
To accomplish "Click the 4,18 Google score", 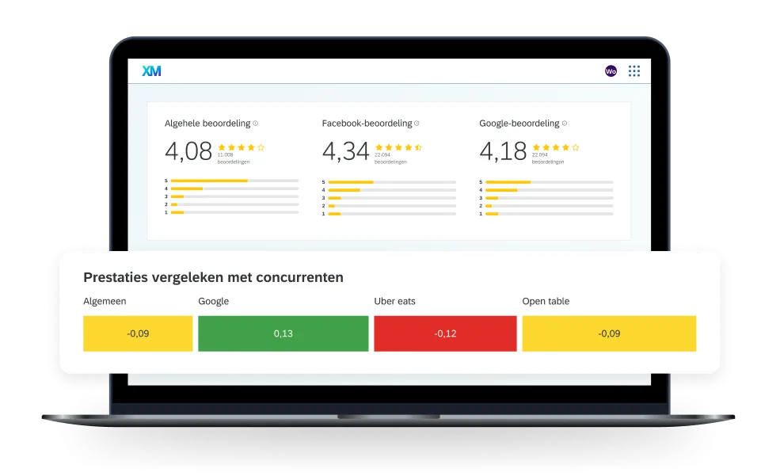I will [x=503, y=151].
